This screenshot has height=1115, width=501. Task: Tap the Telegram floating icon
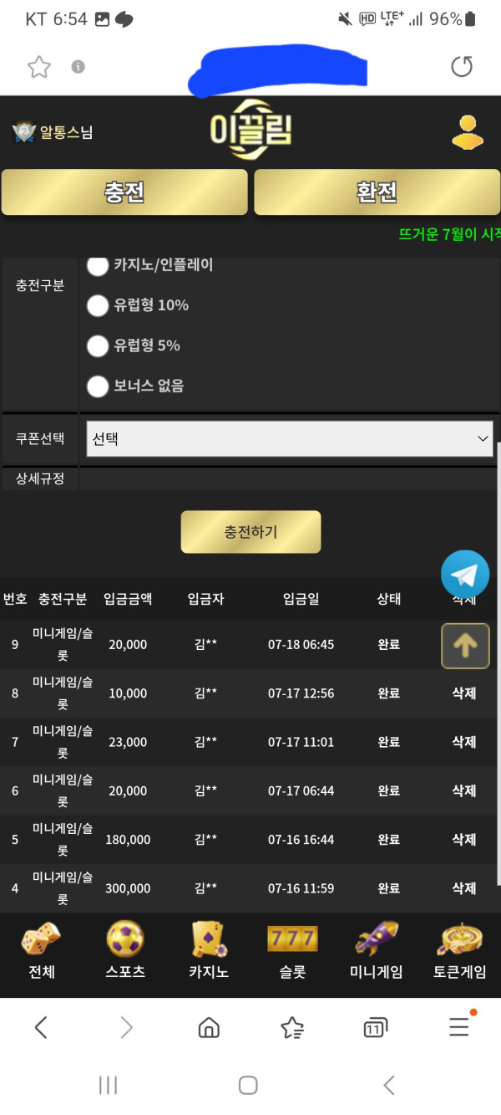tap(465, 574)
